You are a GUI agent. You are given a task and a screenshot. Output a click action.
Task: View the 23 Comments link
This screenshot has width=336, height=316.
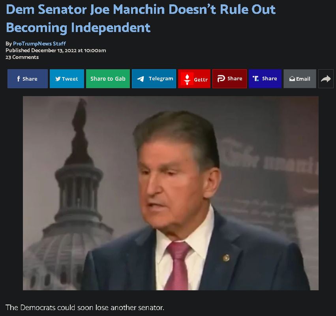(x=22, y=57)
